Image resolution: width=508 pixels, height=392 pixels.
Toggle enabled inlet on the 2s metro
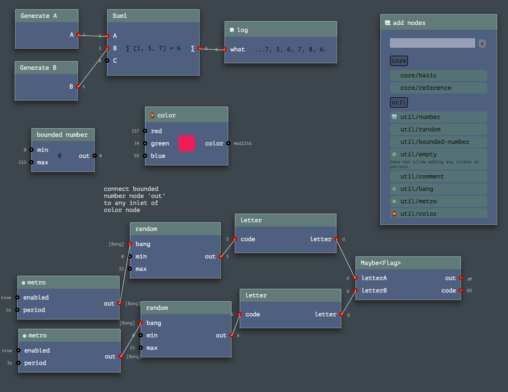pyautogui.click(x=18, y=297)
